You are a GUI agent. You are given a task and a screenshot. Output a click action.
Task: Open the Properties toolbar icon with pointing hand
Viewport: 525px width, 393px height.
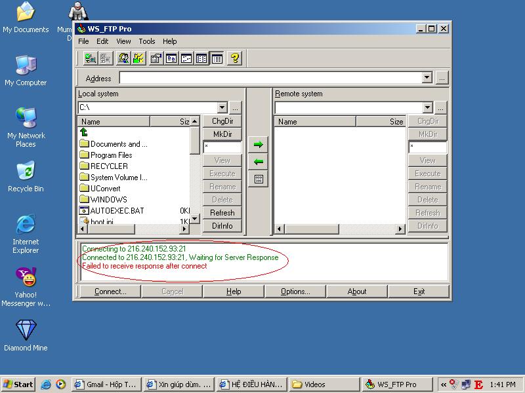tap(156, 59)
